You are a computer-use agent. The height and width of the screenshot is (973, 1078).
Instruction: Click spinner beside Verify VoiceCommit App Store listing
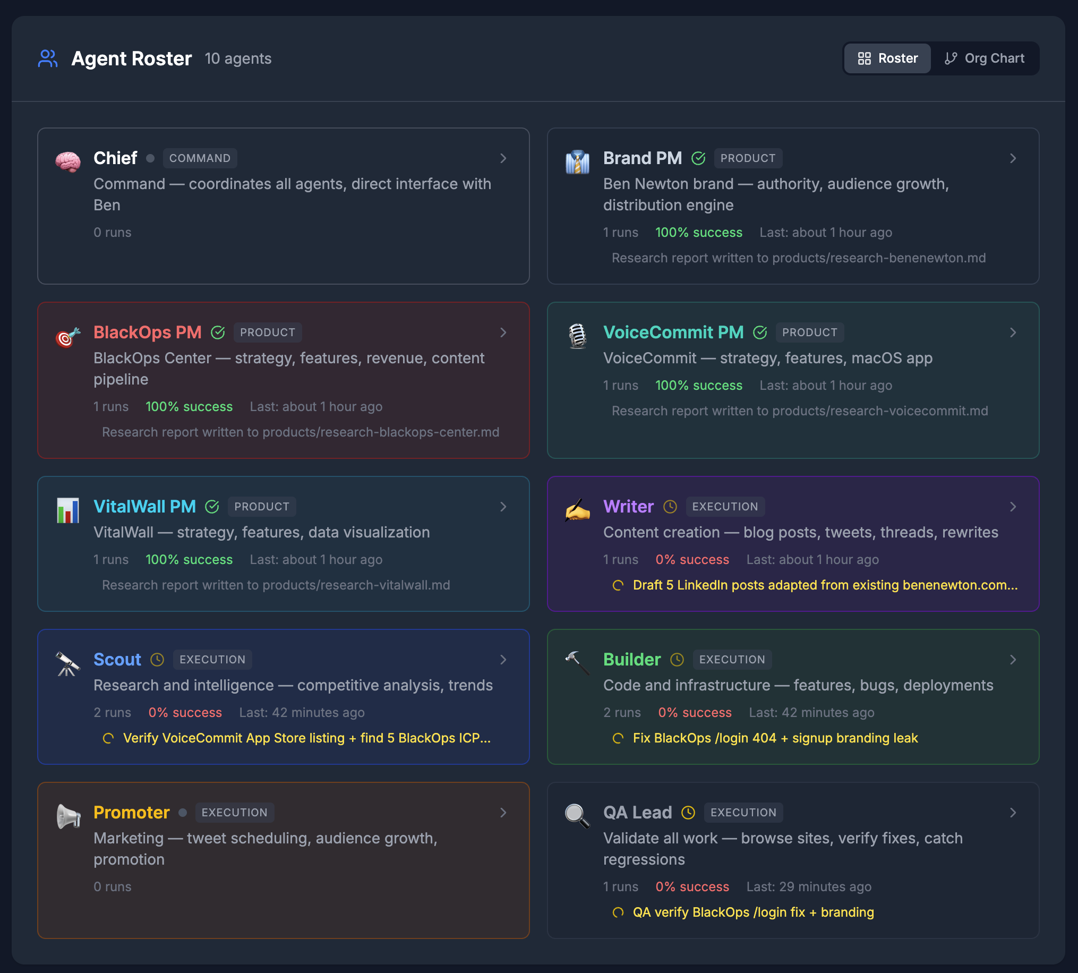(x=108, y=738)
